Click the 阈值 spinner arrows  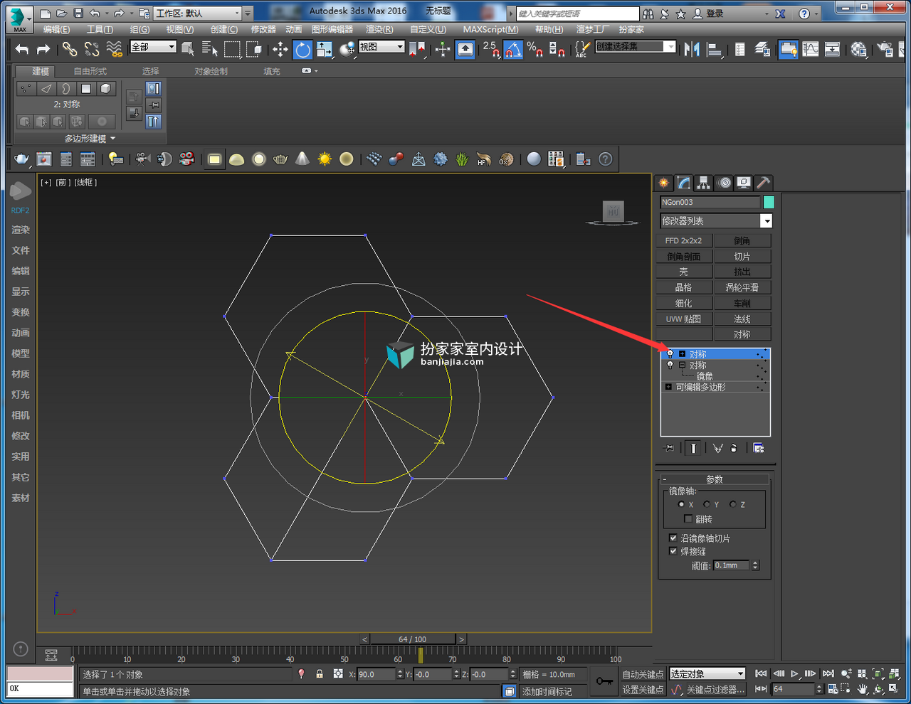755,565
